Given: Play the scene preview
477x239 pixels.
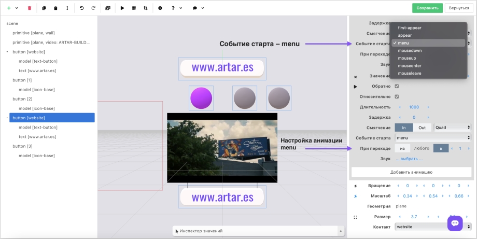Looking at the screenshot, I should coord(122,8).
